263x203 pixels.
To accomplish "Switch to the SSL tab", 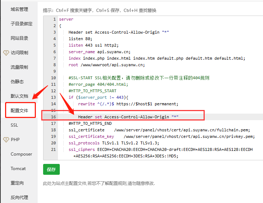I will tap(14, 125).
